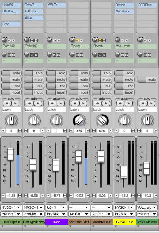Open Voc...erb input dropdown on Vox Rvb Aux
Screen dimensions: 159x233
[147, 207]
